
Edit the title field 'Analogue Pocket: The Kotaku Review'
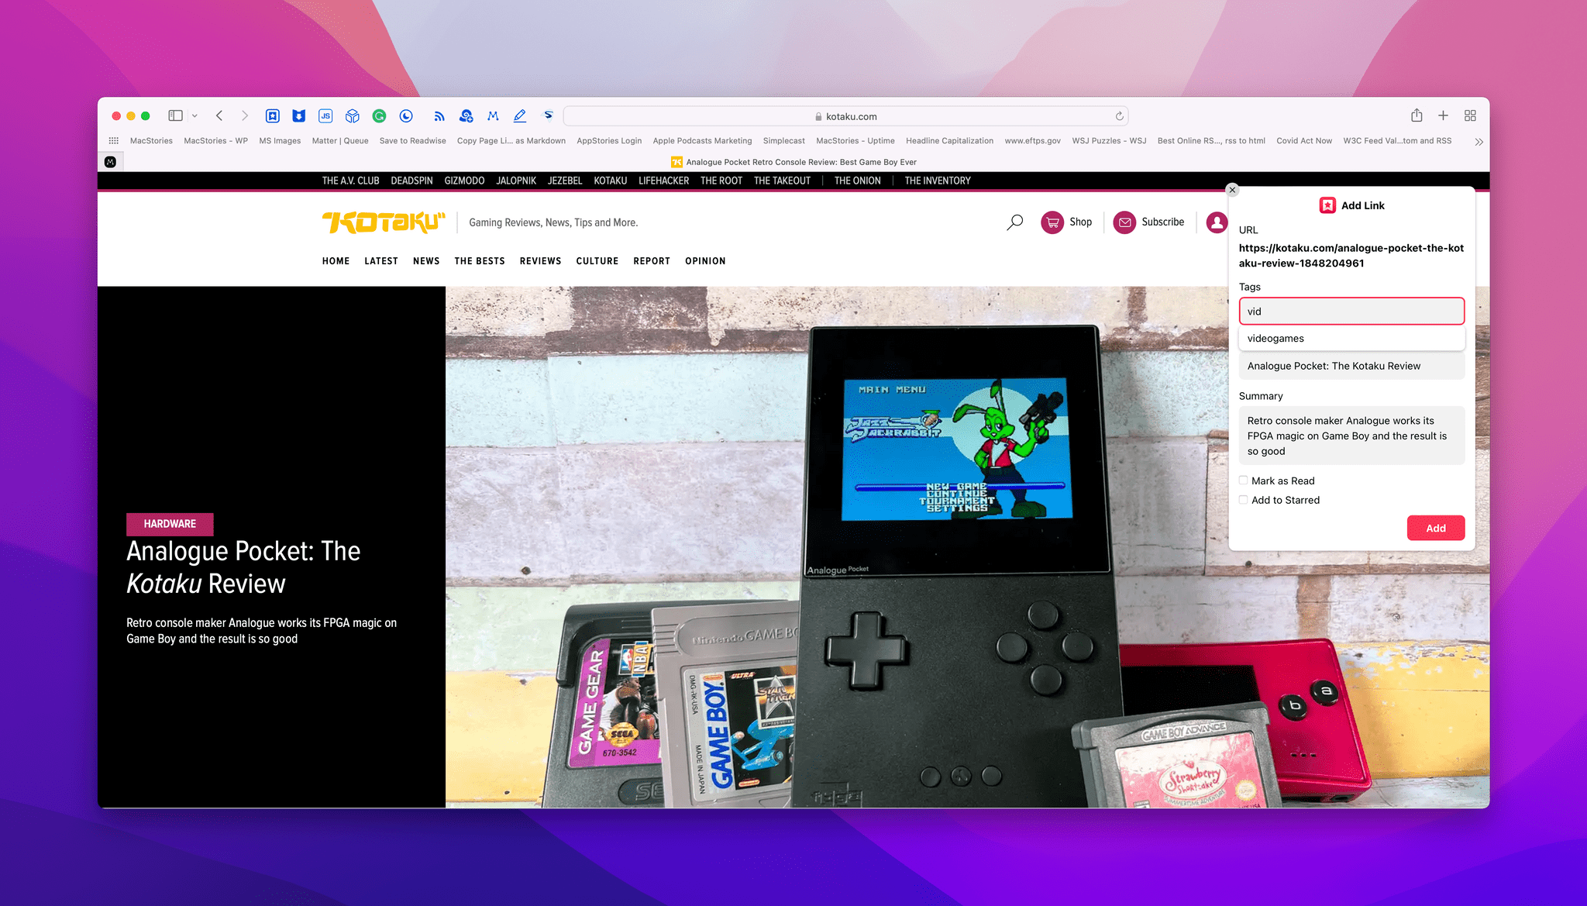[x=1351, y=366]
